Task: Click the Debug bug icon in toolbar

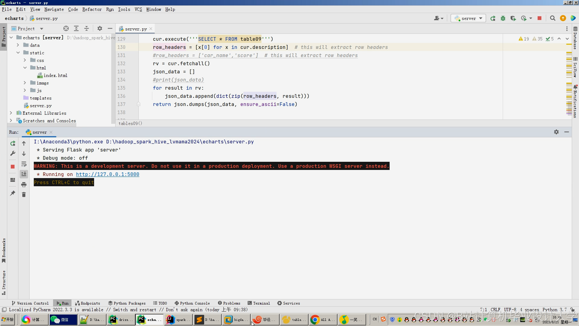Action: click(x=503, y=18)
